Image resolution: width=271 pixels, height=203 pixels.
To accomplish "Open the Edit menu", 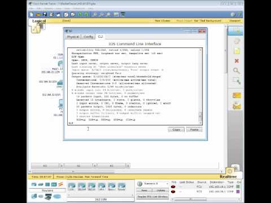I will [39, 8].
